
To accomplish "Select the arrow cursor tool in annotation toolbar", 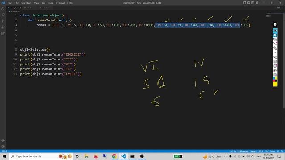I will click(x=275, y=35).
